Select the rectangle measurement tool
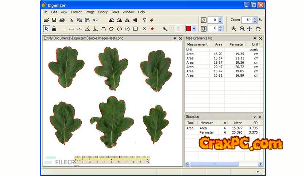This screenshot has width=305, height=176. pyautogui.click(x=135, y=29)
